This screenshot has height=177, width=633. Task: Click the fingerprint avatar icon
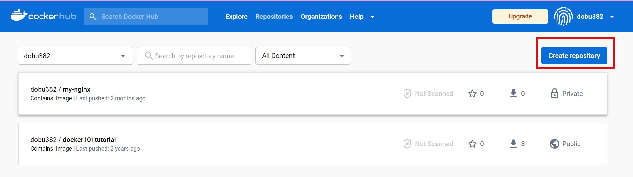point(563,17)
